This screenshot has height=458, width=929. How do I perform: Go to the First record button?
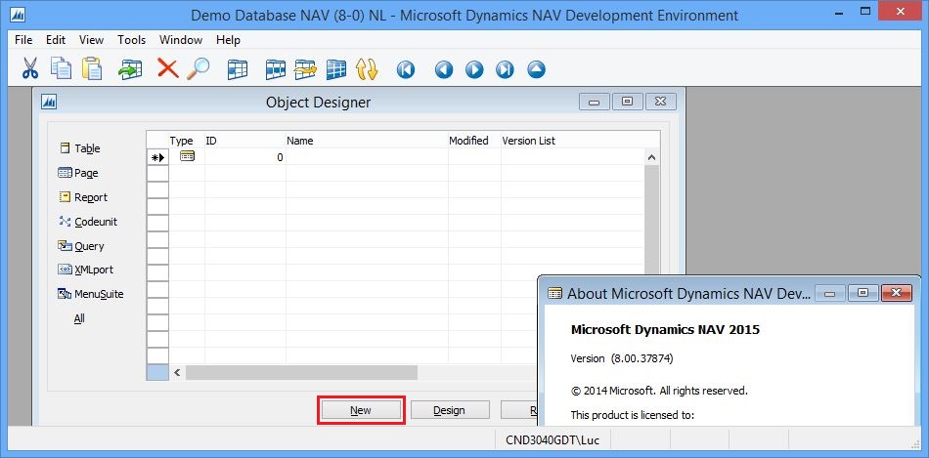[406, 70]
